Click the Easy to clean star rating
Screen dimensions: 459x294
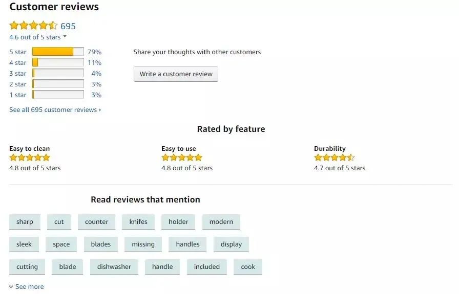pyautogui.click(x=30, y=157)
